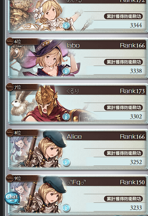
Task: Click info icon on labo's entry
Action: 66,71
